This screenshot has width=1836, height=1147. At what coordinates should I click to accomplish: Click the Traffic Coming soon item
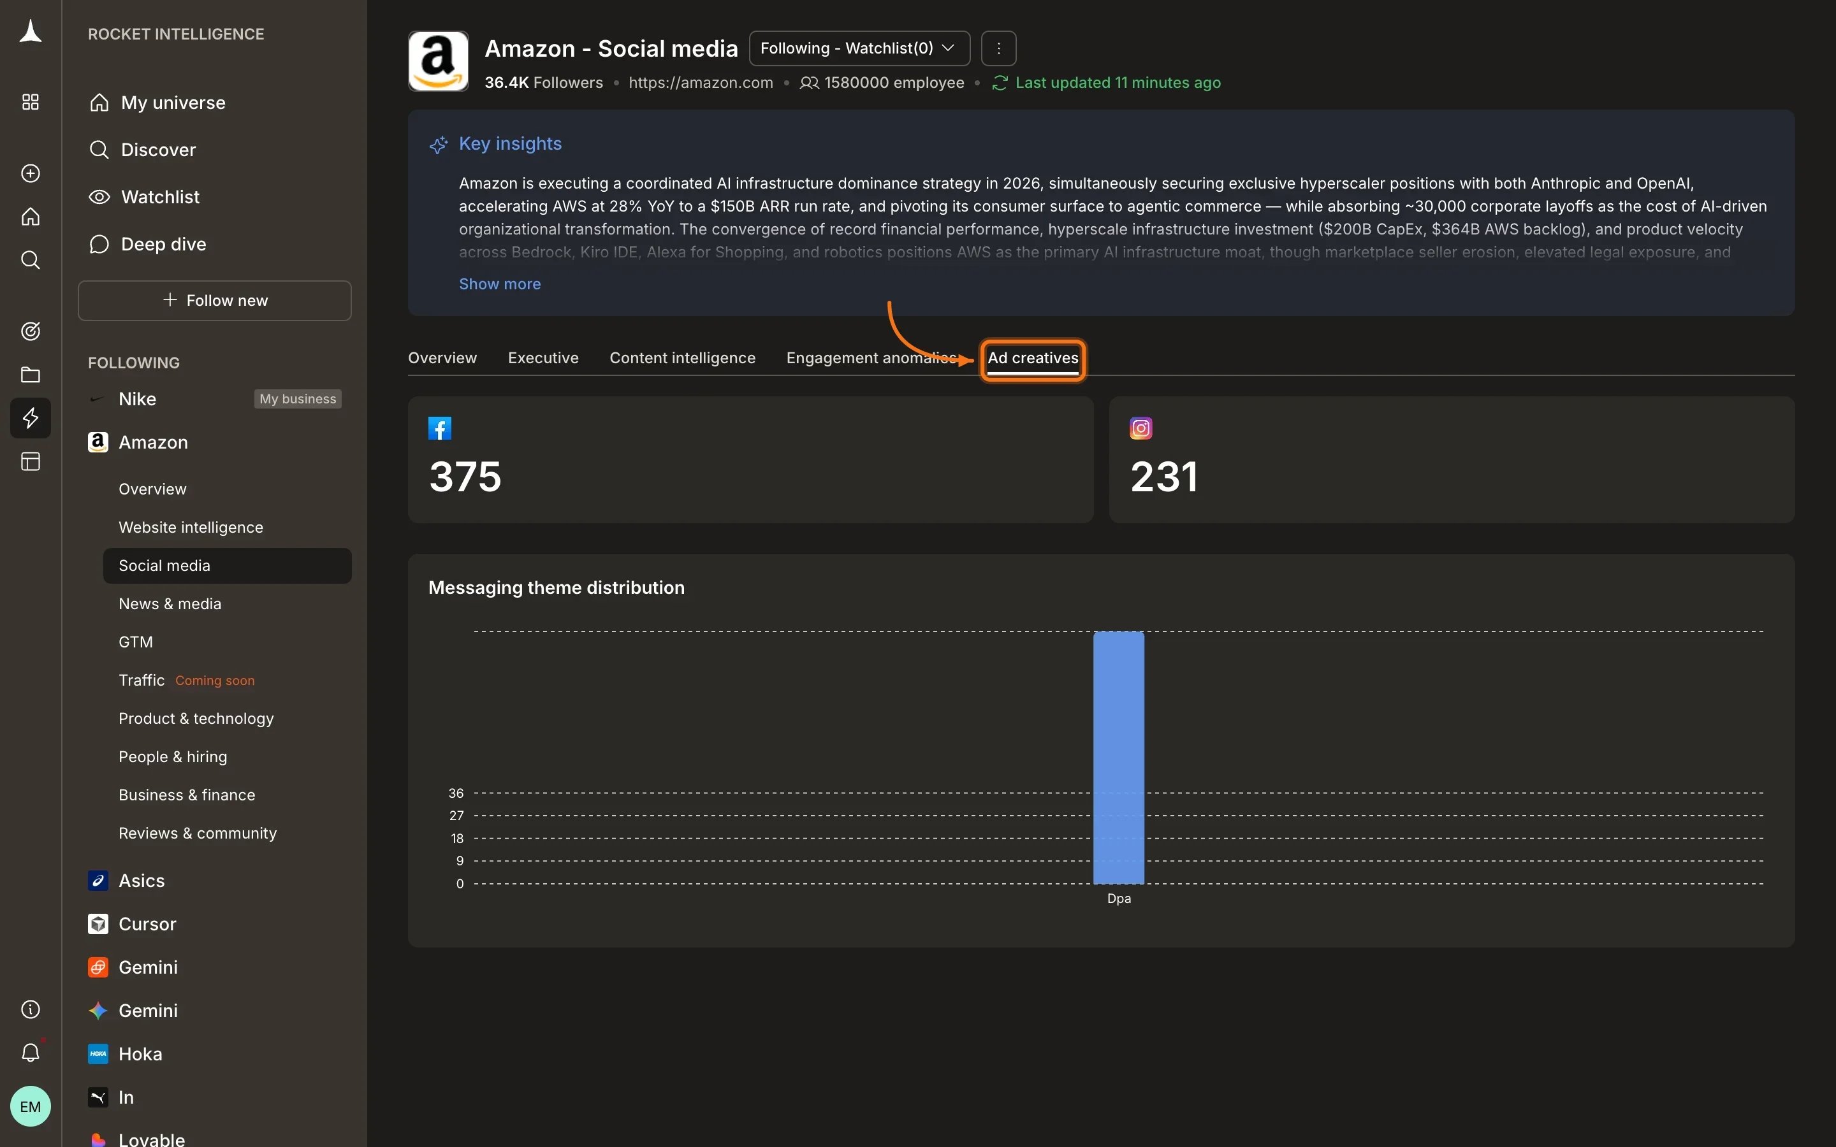coord(187,681)
